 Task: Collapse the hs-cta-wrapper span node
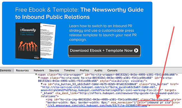pyautogui.click(x=36, y=75)
